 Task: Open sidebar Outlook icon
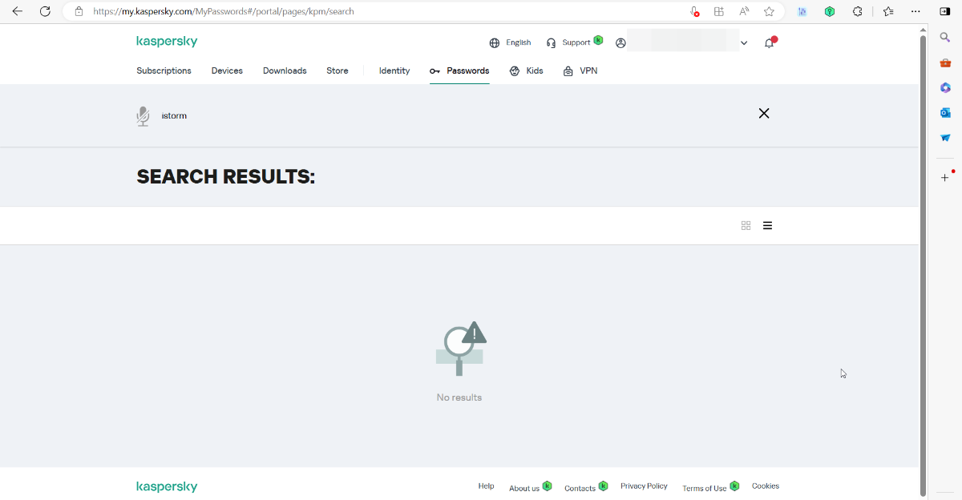945,113
